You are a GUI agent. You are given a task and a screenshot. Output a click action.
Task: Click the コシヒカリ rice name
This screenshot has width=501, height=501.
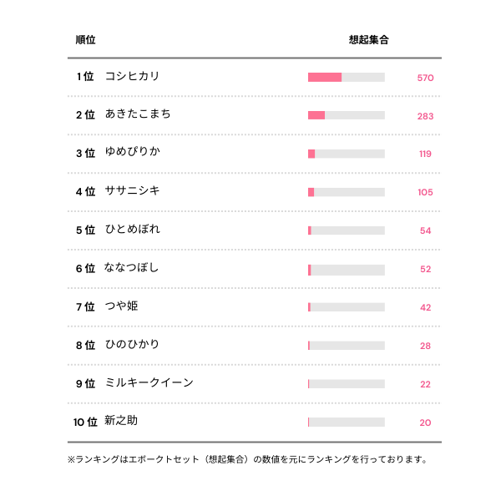coord(132,77)
